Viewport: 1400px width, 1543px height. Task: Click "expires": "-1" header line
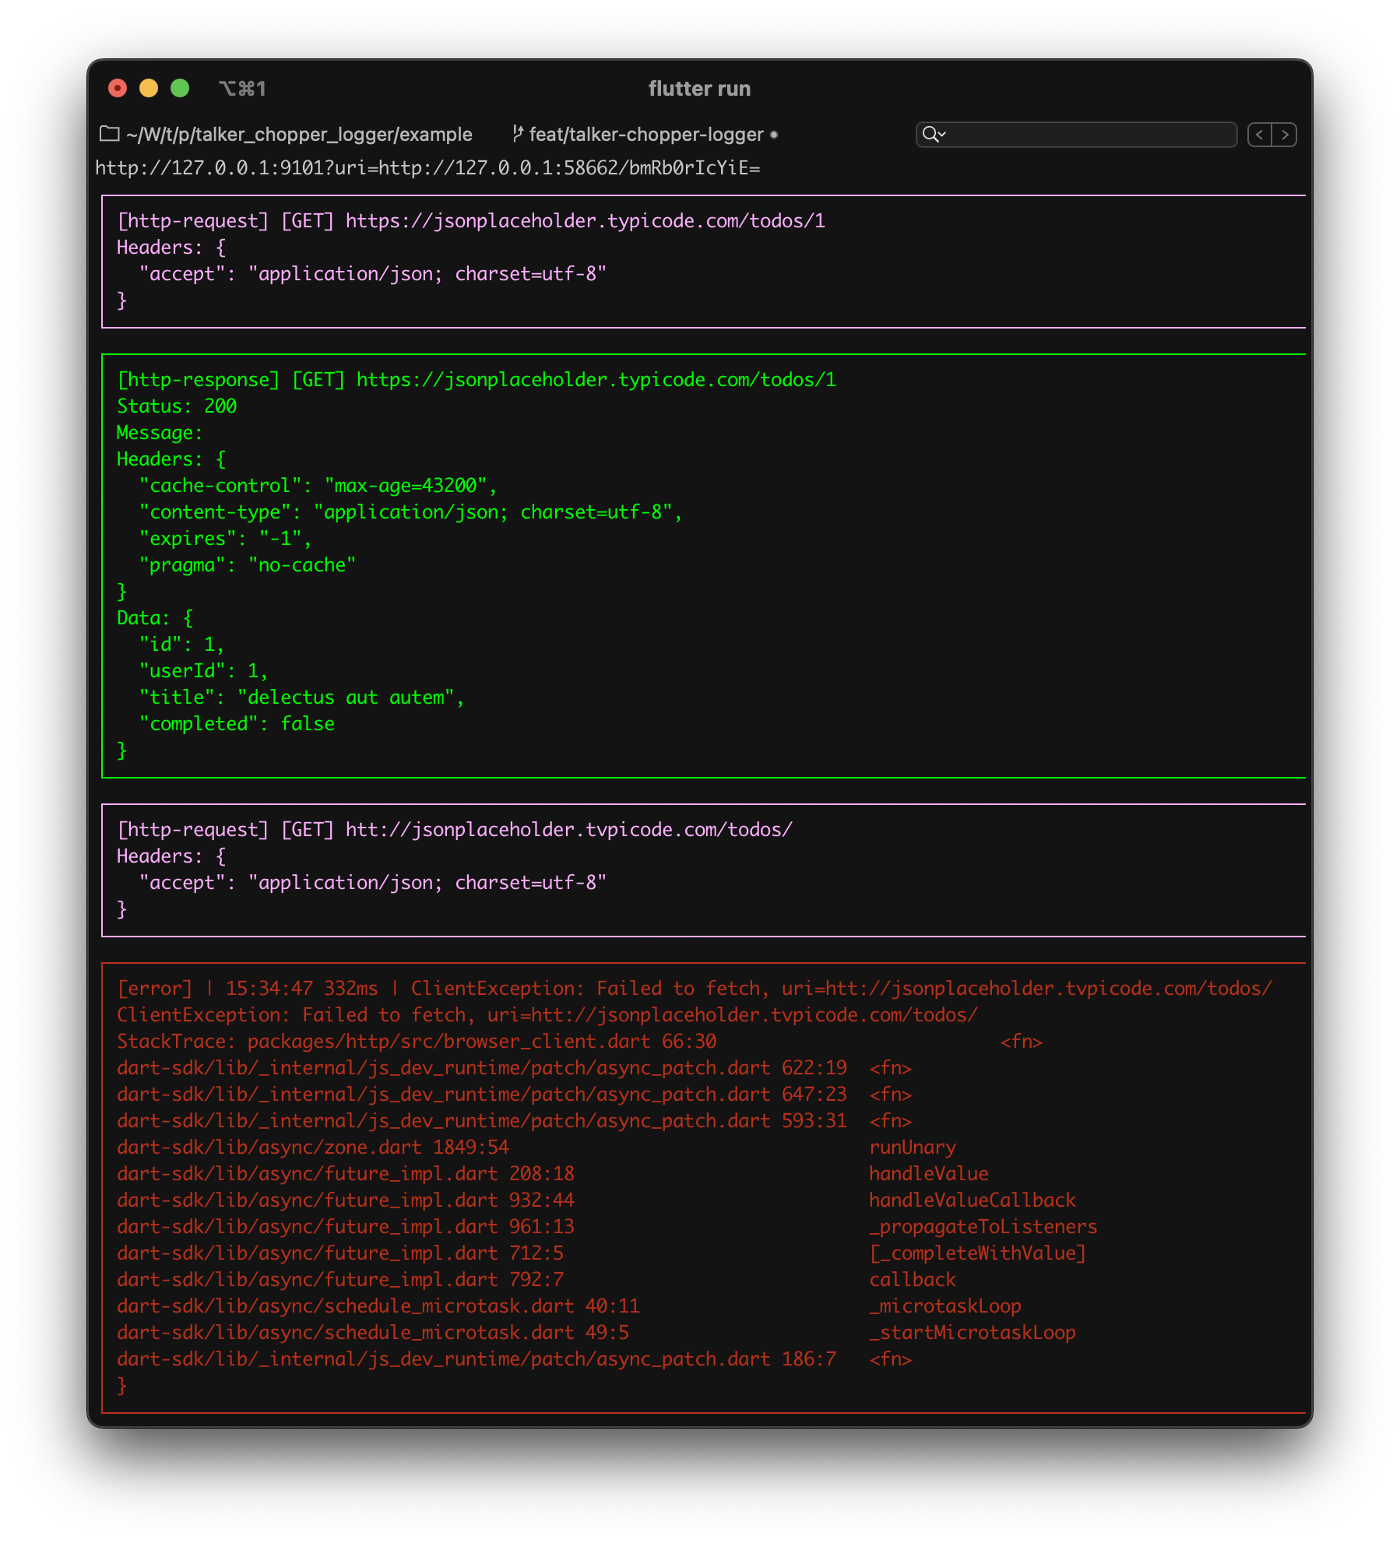tap(225, 539)
